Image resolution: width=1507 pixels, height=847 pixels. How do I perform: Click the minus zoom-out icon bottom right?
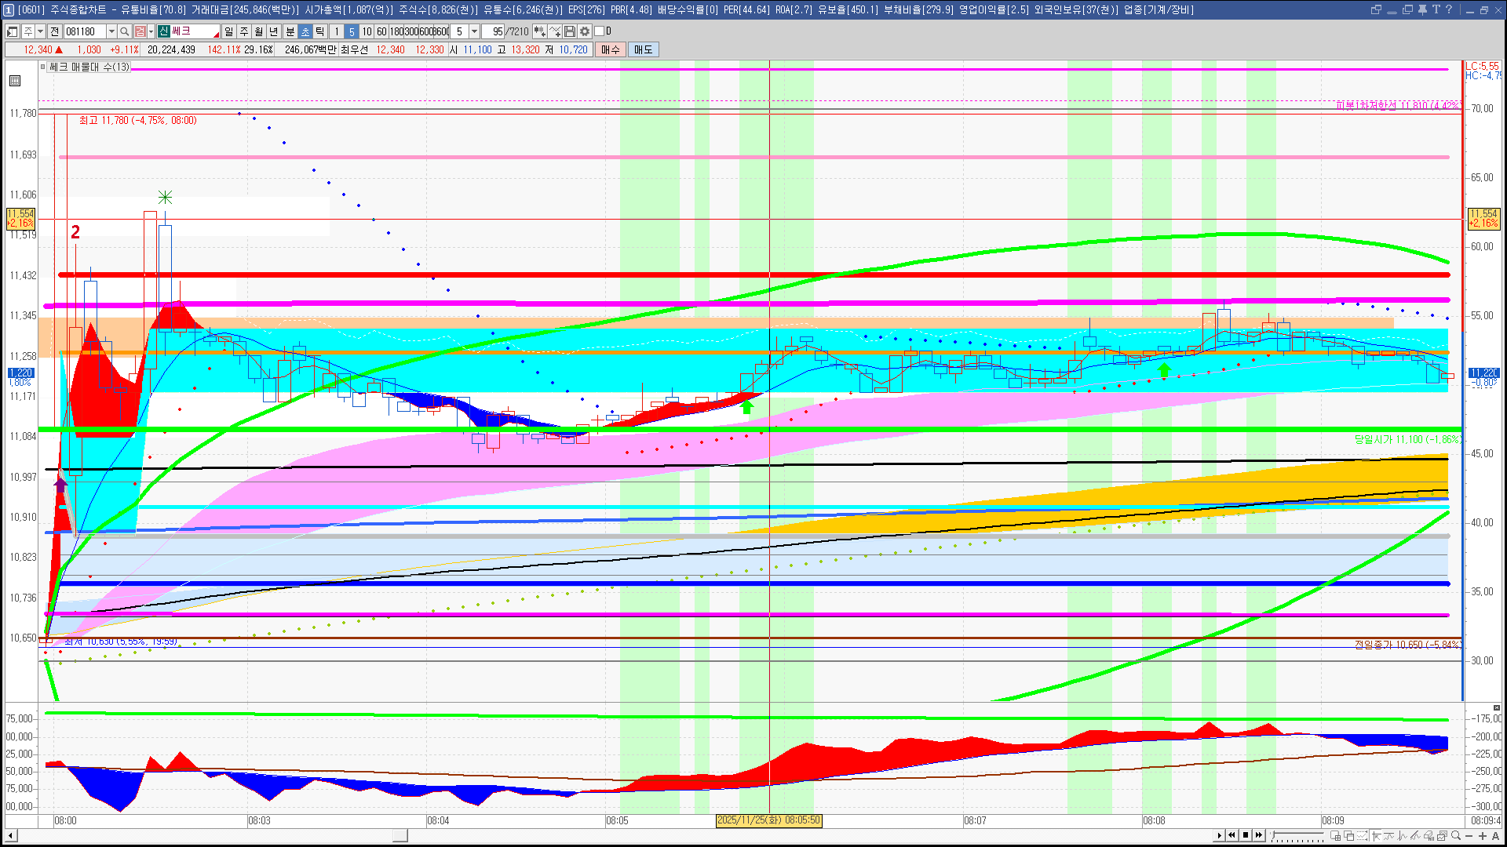coord(1469,835)
